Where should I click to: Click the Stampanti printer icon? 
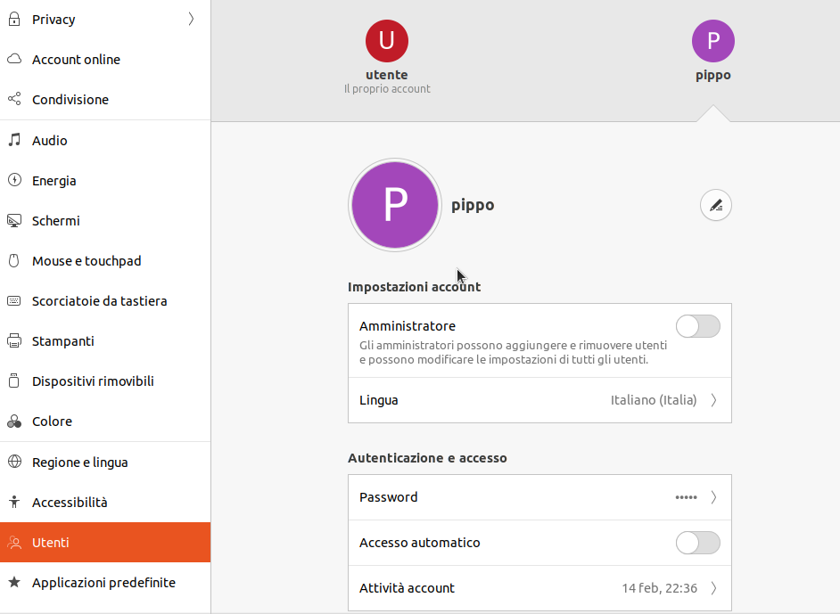click(x=14, y=341)
